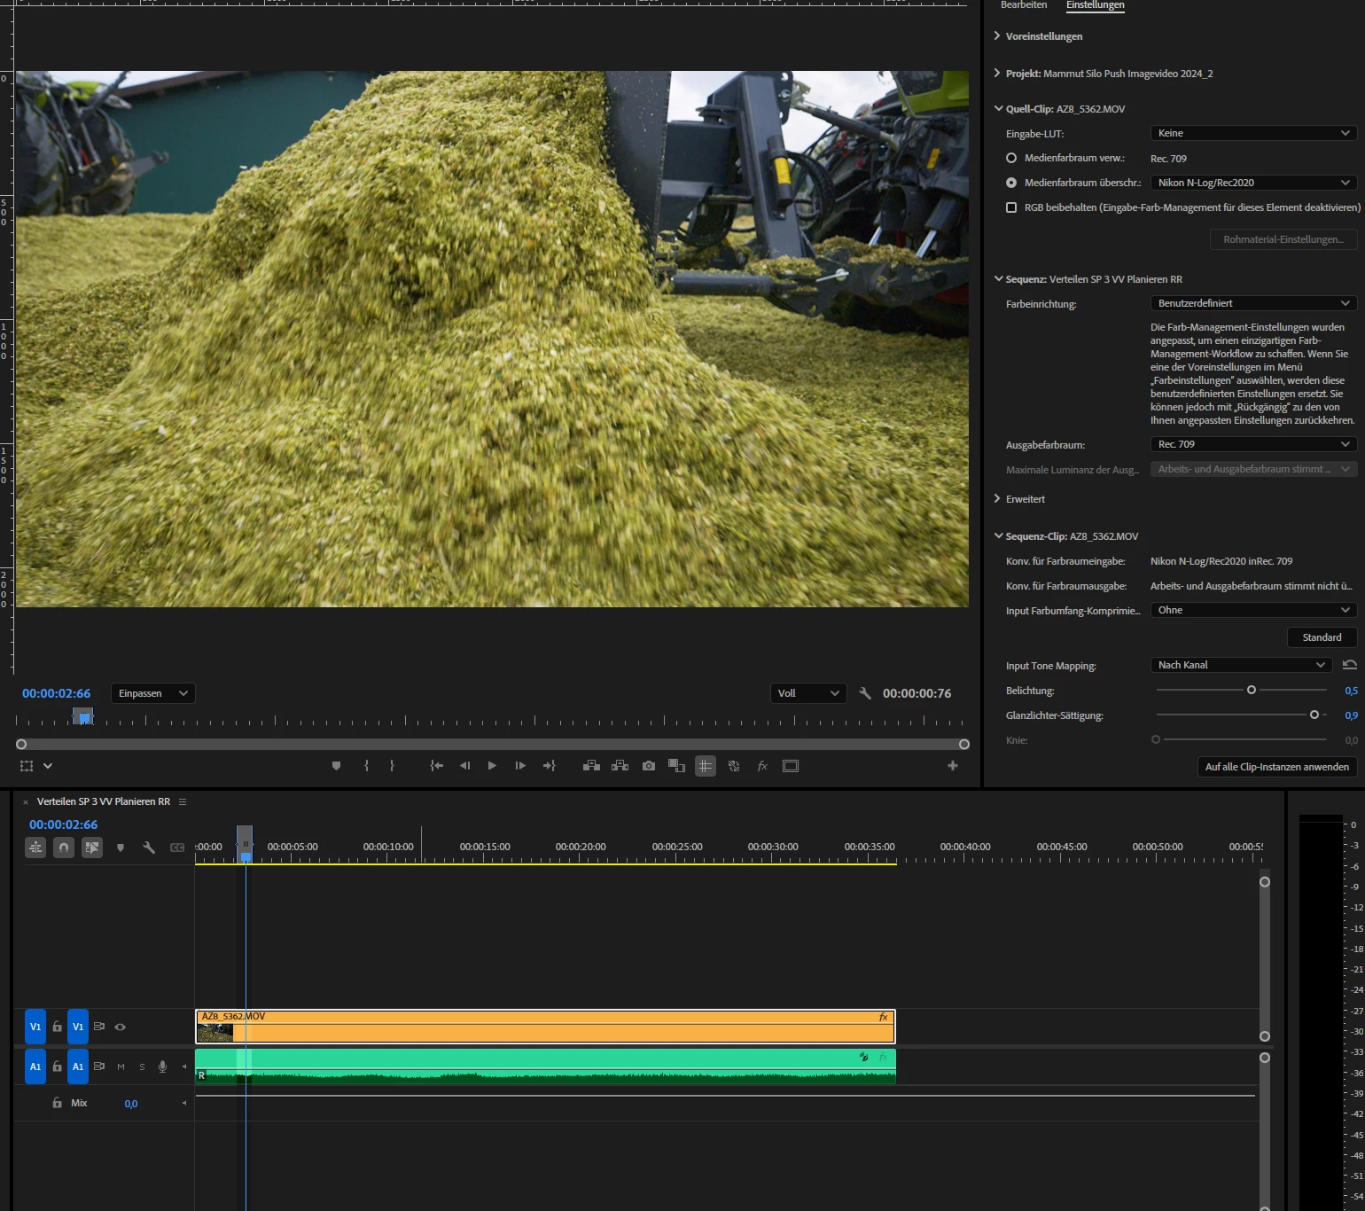Click the Go to In point icon
Viewport: 1365px width, 1211px height.
[436, 766]
